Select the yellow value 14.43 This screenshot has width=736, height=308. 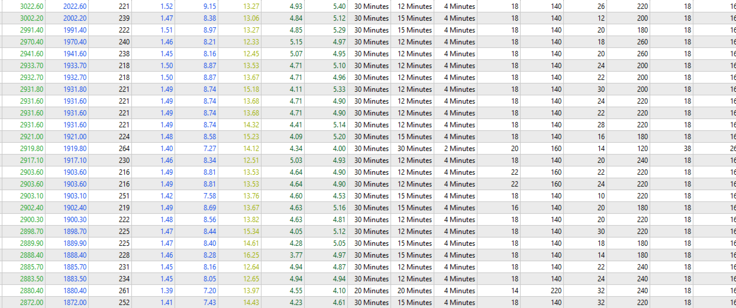coord(251,303)
